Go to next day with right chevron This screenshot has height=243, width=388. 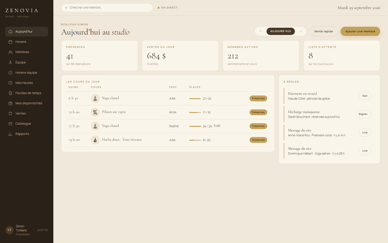click(x=301, y=31)
